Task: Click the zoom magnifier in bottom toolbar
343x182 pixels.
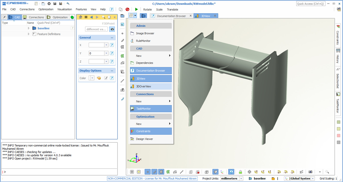Action: point(327,172)
